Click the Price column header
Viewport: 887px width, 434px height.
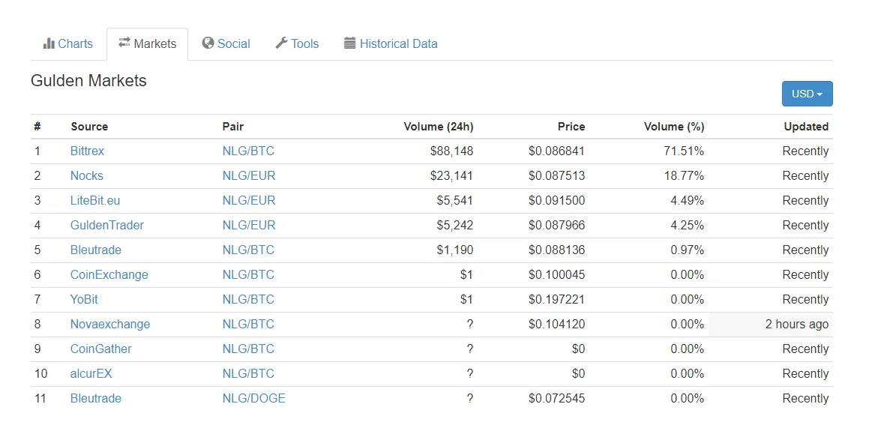(571, 127)
